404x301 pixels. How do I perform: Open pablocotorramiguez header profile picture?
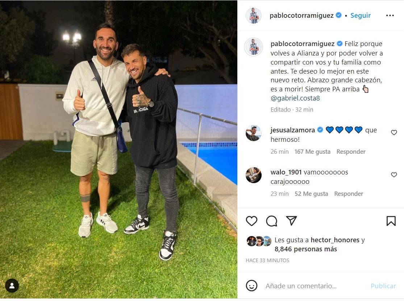tap(254, 16)
